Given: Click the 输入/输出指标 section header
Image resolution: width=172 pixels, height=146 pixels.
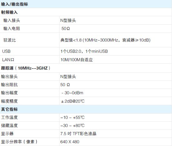Looking at the screenshot, I should pos(14,4).
